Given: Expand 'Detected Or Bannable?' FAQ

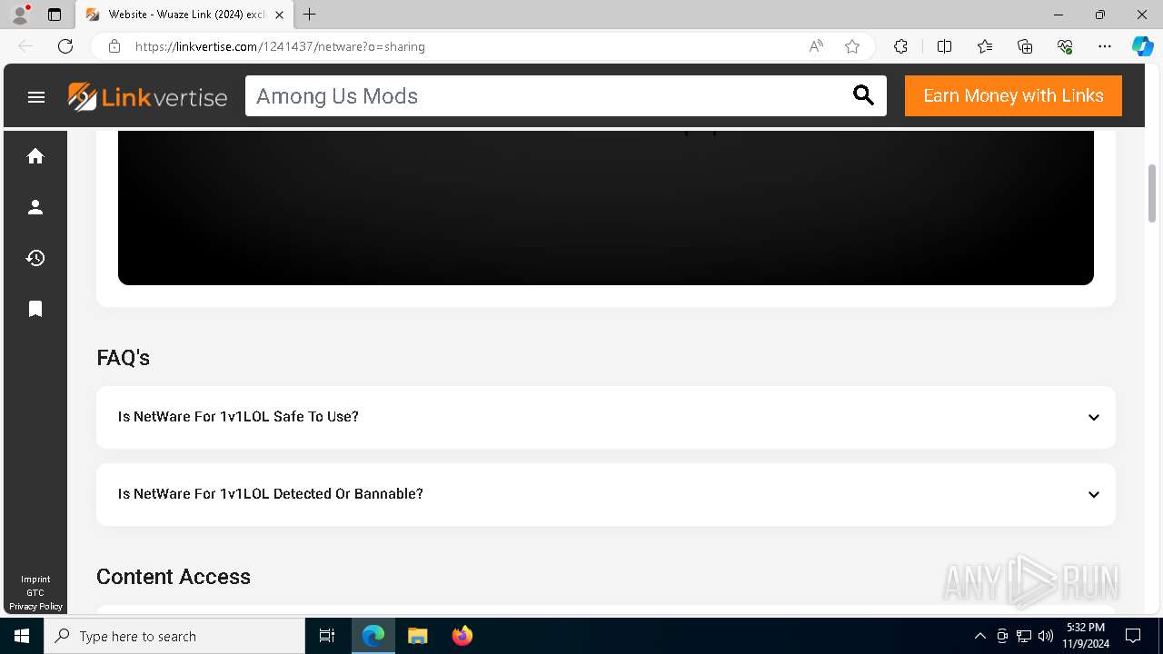Looking at the screenshot, I should point(606,494).
